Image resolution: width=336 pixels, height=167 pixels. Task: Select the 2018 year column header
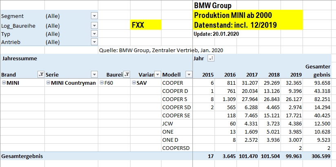pyautogui.click(x=274, y=75)
